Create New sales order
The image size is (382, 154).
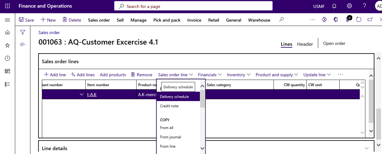point(48,20)
